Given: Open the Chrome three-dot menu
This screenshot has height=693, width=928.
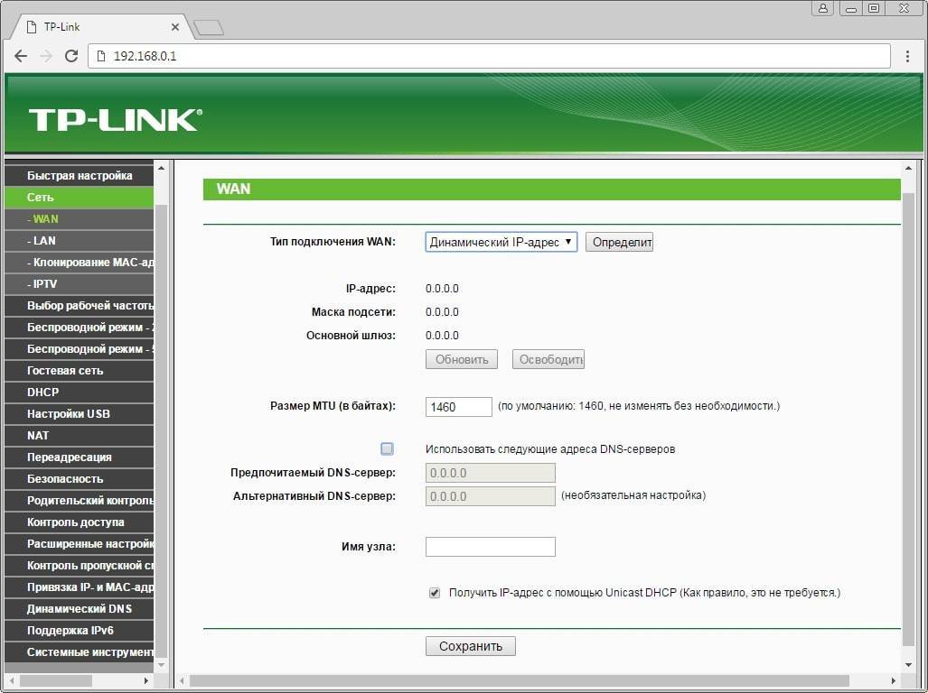Looking at the screenshot, I should (908, 56).
